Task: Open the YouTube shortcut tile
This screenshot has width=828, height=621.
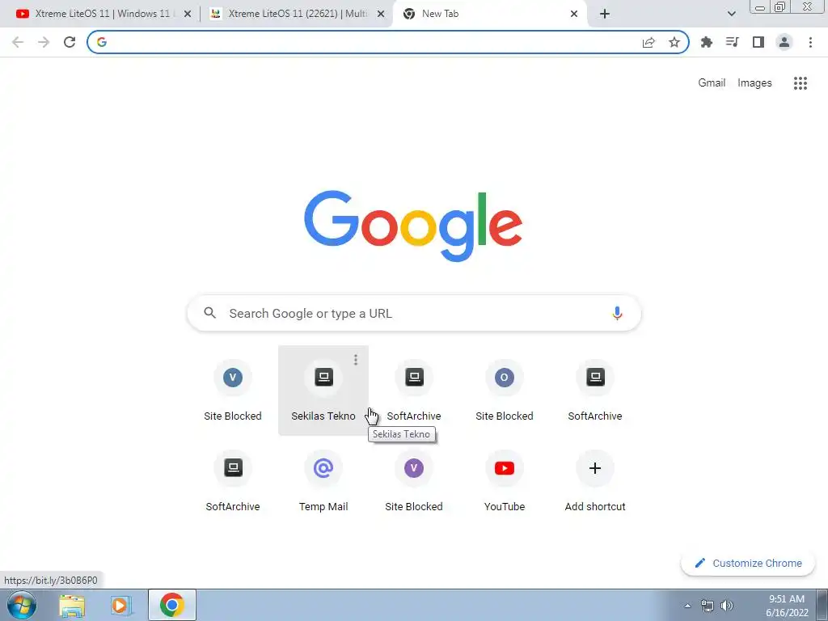Action: click(x=505, y=481)
